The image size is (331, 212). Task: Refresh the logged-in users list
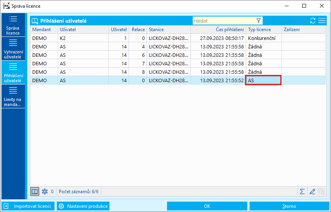pyautogui.click(x=313, y=21)
